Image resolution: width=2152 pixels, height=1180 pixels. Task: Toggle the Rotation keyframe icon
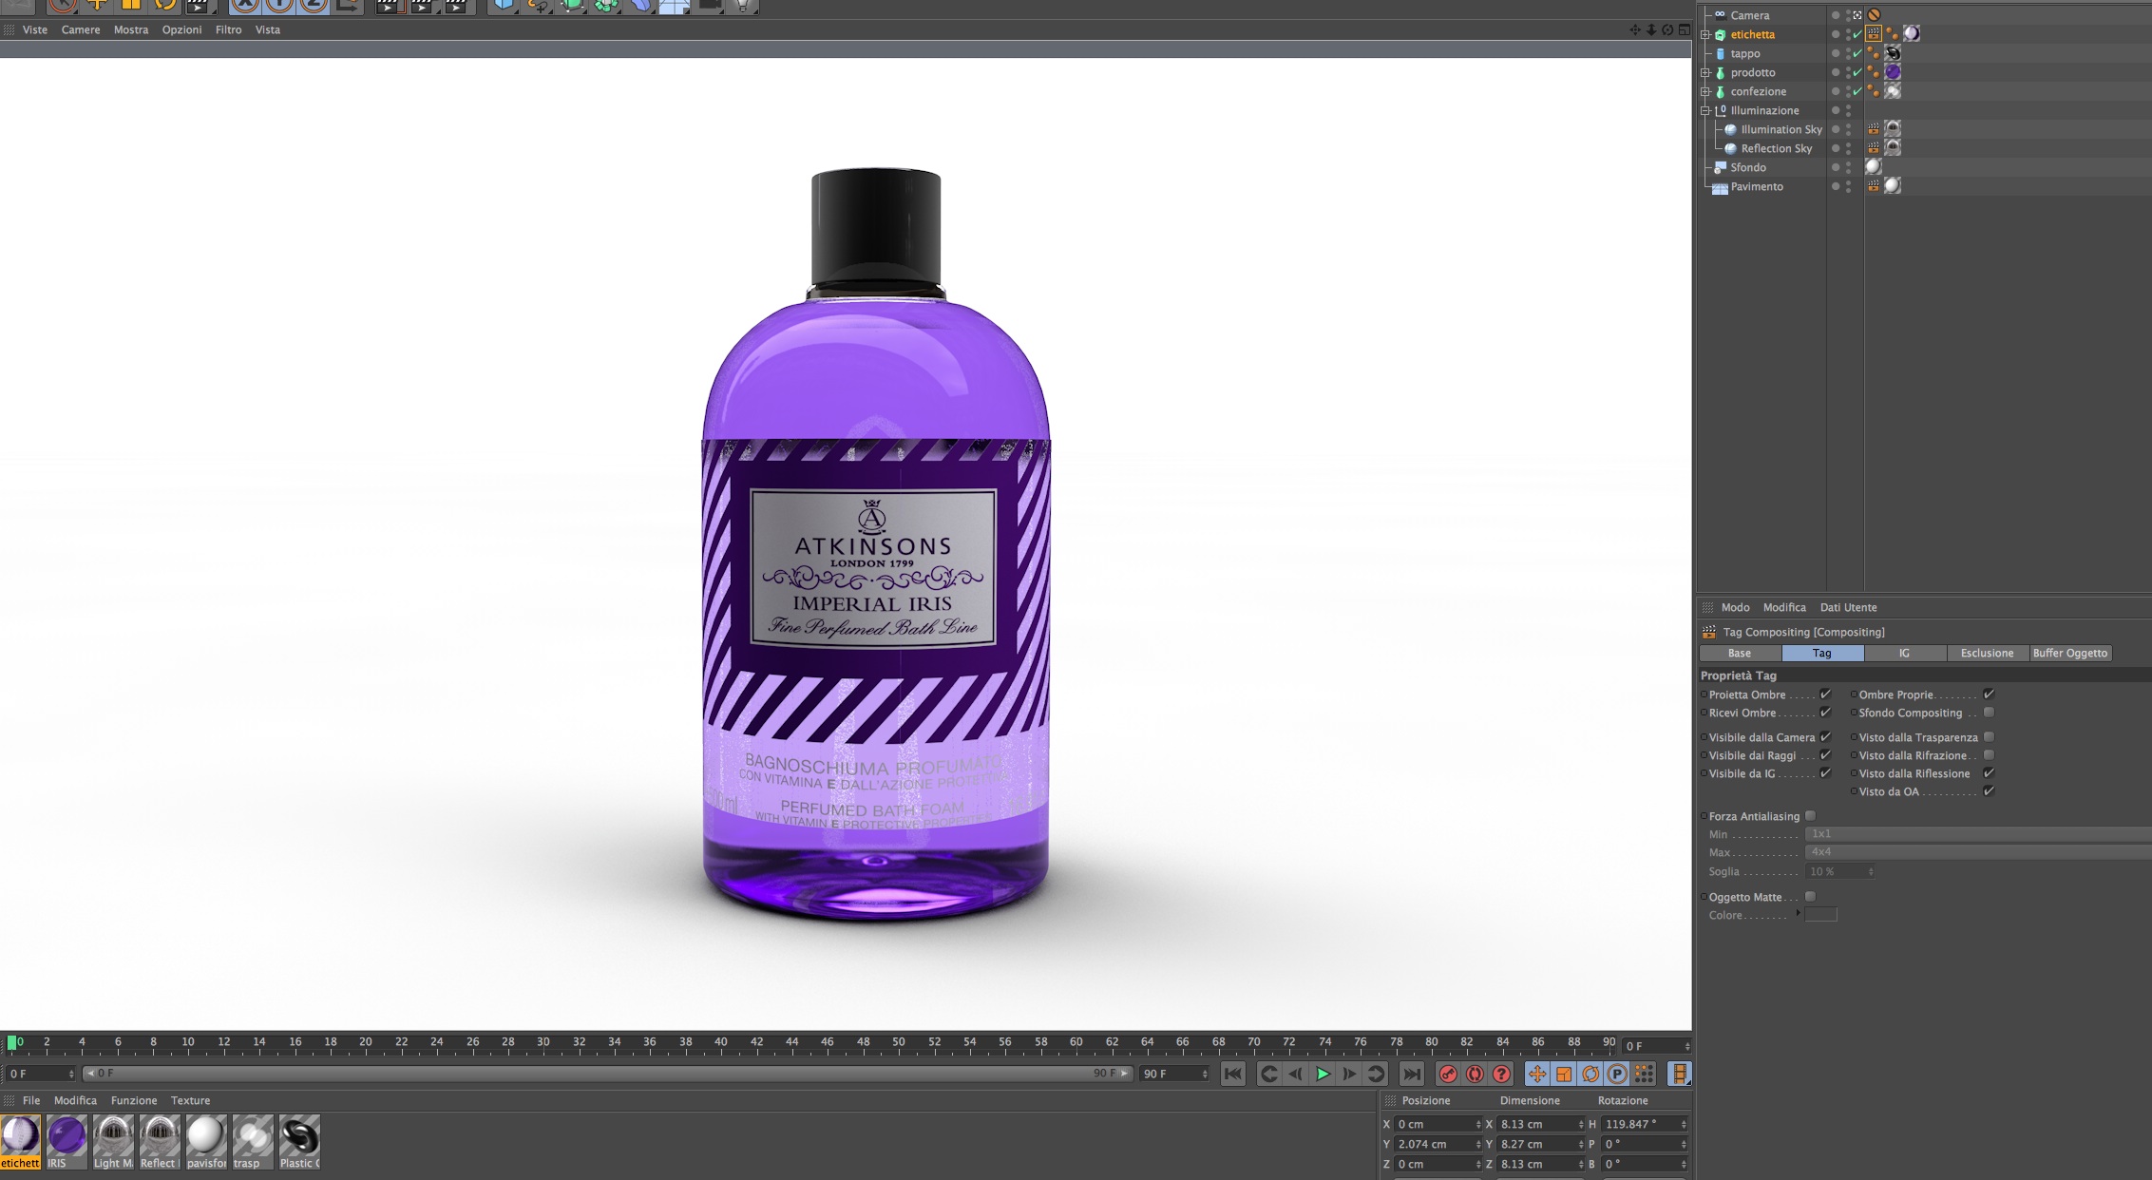coord(1590,1074)
